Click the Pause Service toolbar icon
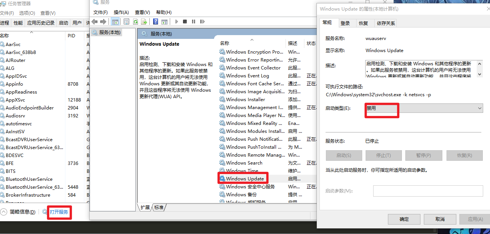This screenshot has height=234, width=490. pos(194,22)
